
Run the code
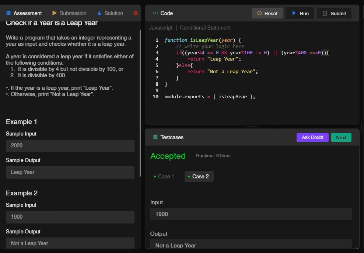pos(300,13)
